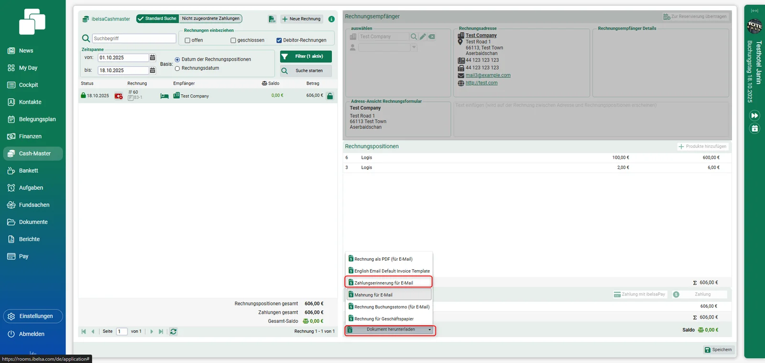Select 'English Email Default Invoice Template'
Image resolution: width=765 pixels, height=363 pixels.
tap(389, 271)
